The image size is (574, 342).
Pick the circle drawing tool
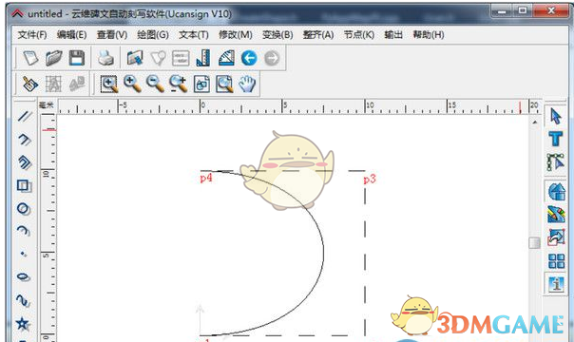point(24,208)
